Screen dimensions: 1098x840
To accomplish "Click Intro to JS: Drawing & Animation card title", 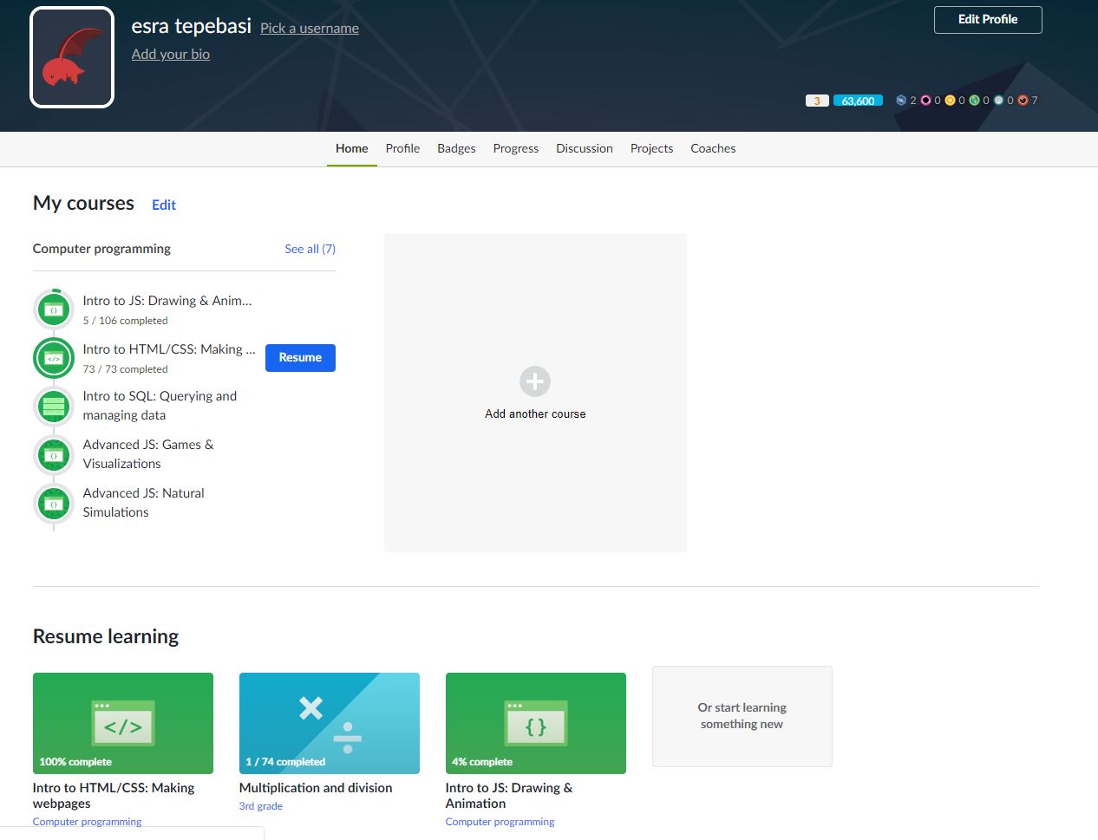I will (509, 796).
